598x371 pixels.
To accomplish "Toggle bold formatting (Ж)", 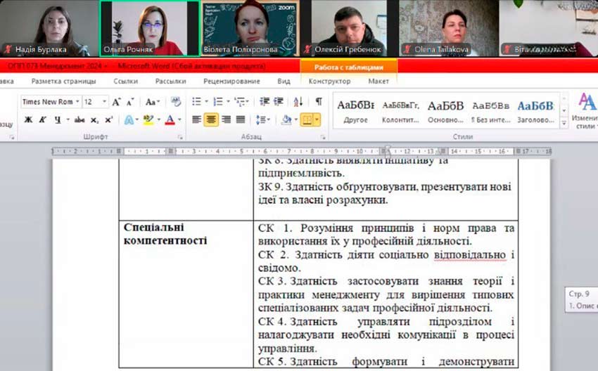I will pos(28,120).
